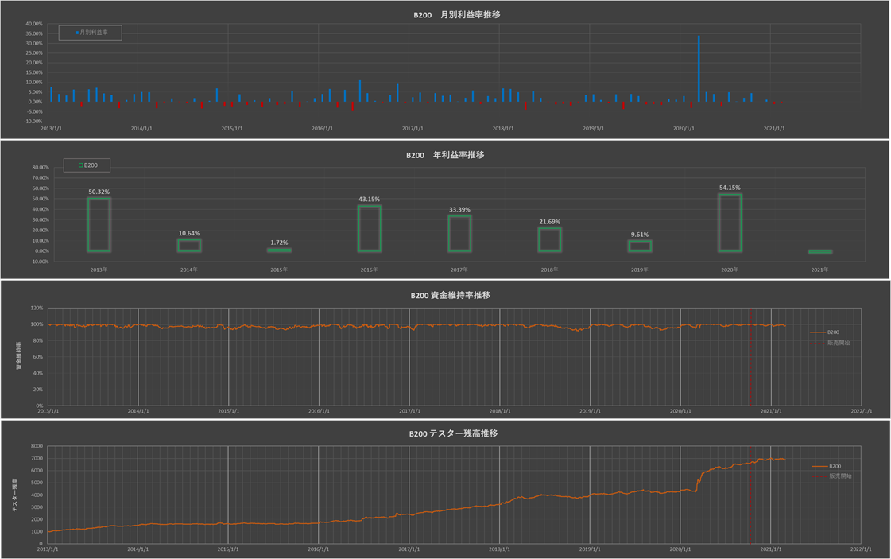Screen dimensions: 891x559
Task: Select the 2017年 bar in the yearly chart
Action: [x=459, y=234]
